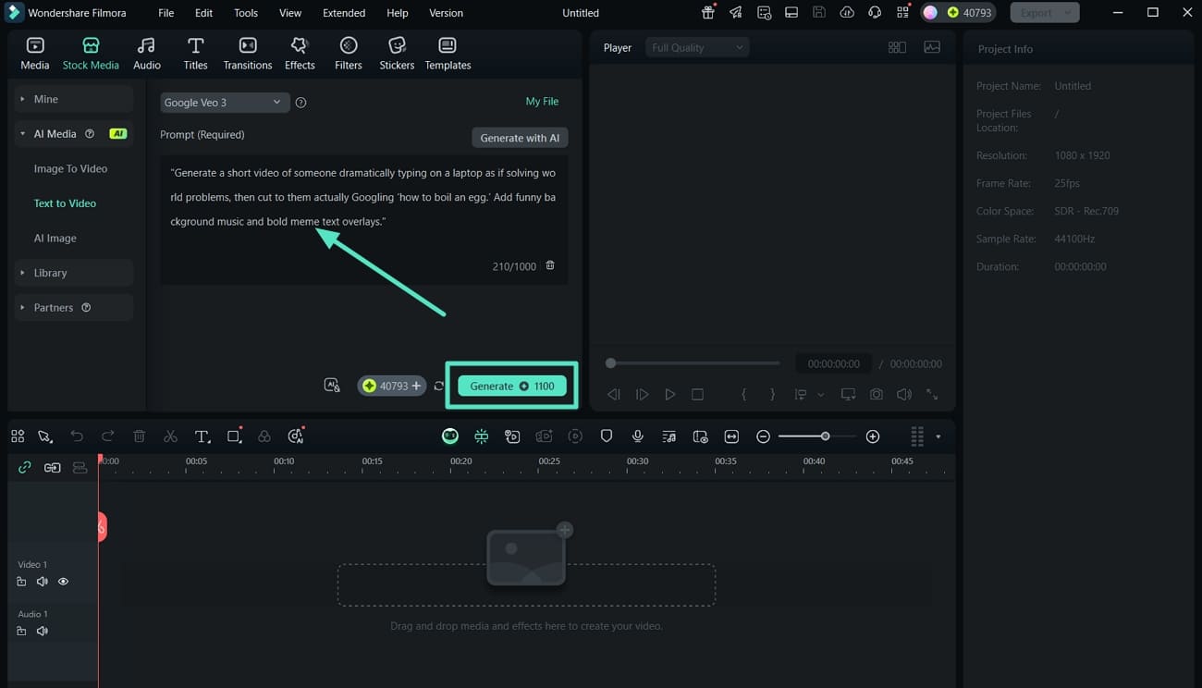Viewport: 1202px width, 688px height.
Task: Open the Tools menu
Action: pos(246,13)
